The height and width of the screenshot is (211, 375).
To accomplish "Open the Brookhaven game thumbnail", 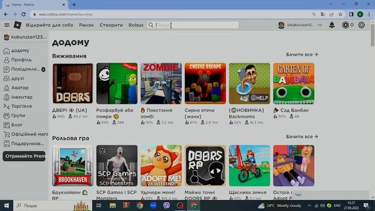I will coord(73,165).
